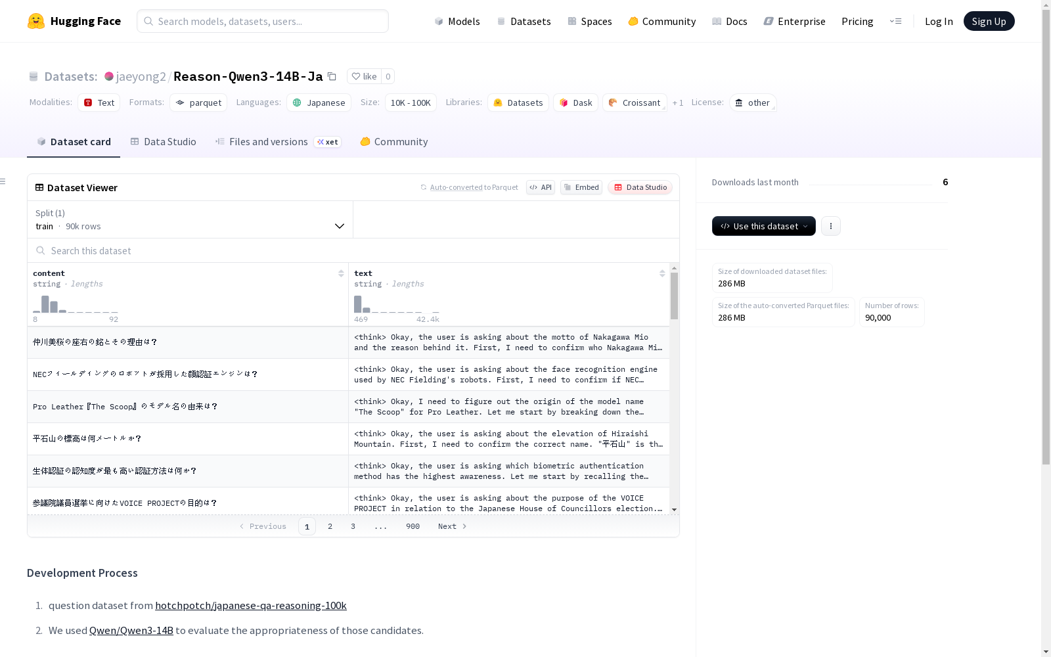Screen dimensions: 1051x657
Task: Click Next page
Action: (x=453, y=526)
